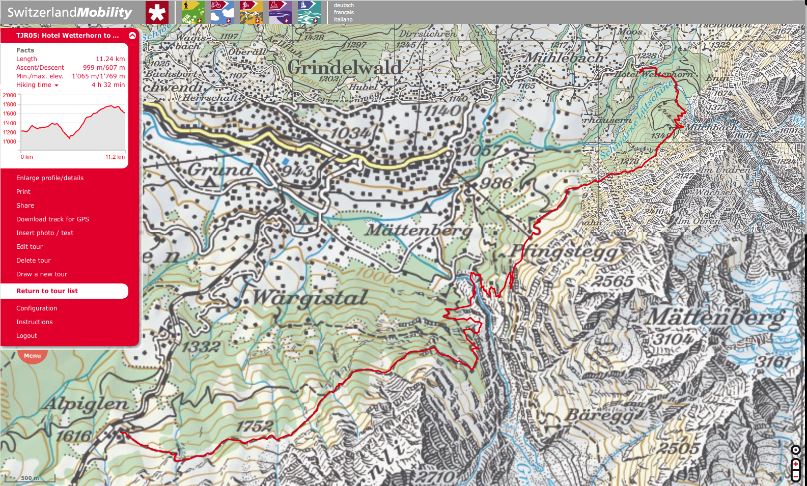Click the Return to tour list button
The width and height of the screenshot is (807, 486).
click(65, 291)
